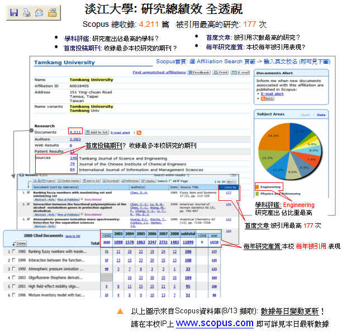Click 146 count for Tamkang Journal source
The height and width of the screenshot is (334, 342).
pos(74,158)
